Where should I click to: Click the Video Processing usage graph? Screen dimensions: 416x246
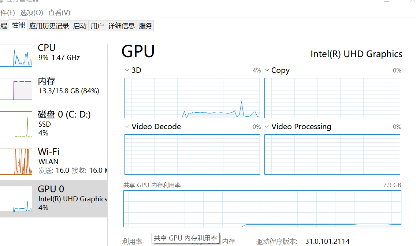coord(332,154)
